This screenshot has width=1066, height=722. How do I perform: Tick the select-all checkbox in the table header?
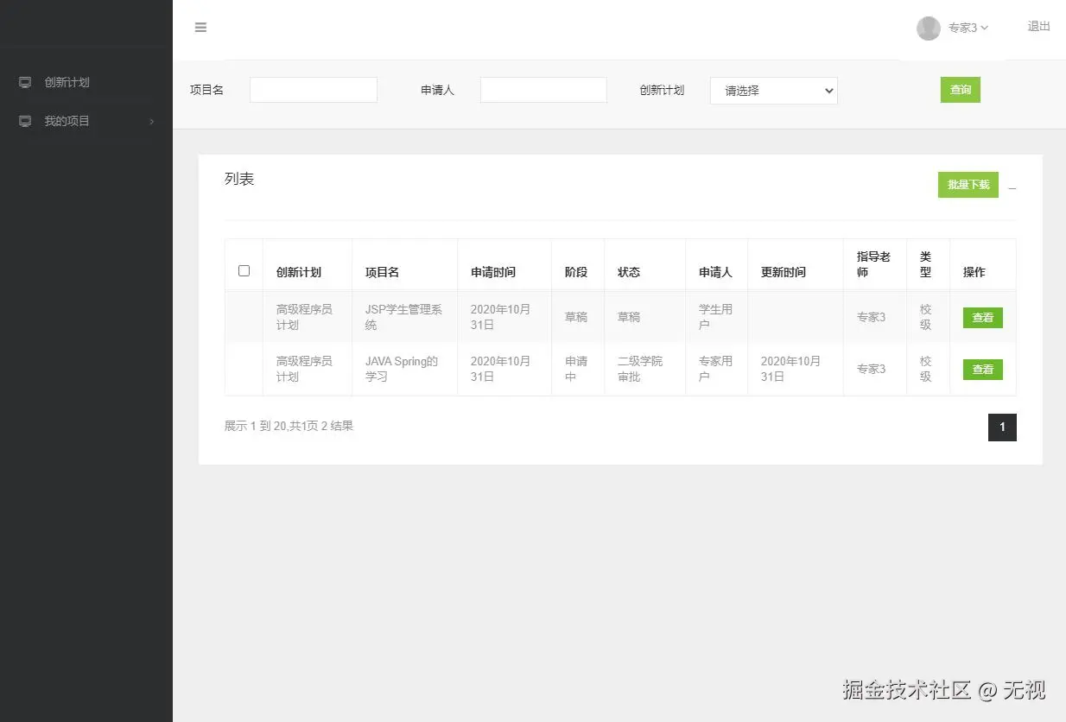tap(244, 271)
